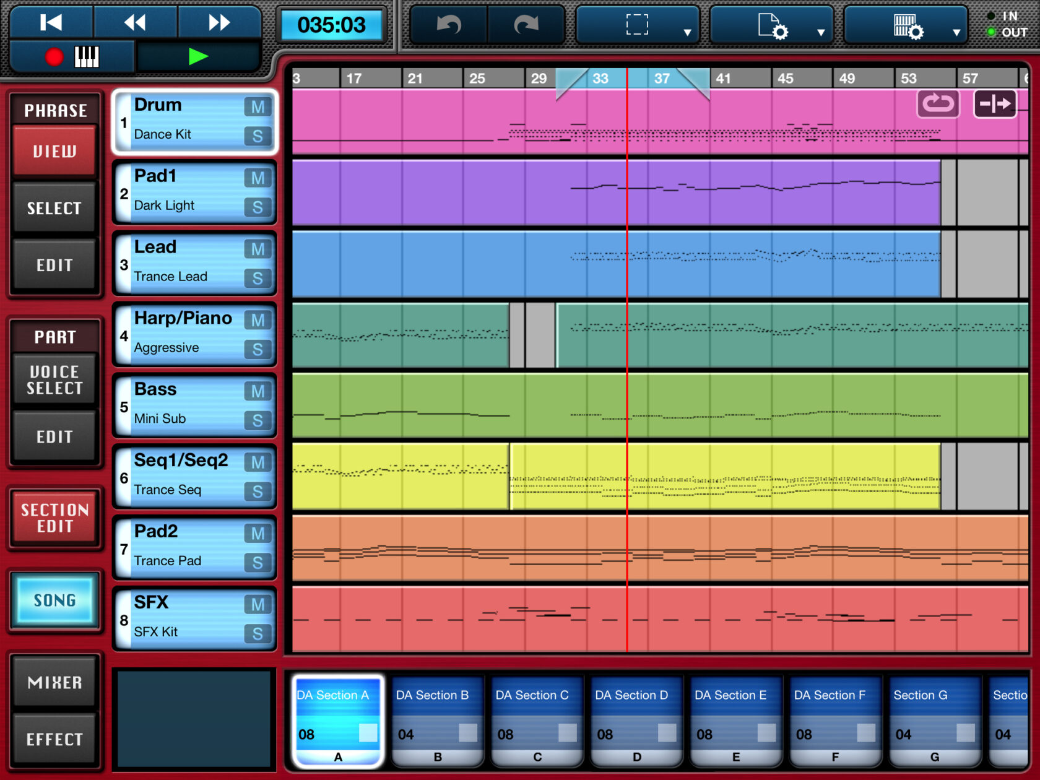The image size is (1040, 780).
Task: Open the MIXER
Action: (54, 683)
